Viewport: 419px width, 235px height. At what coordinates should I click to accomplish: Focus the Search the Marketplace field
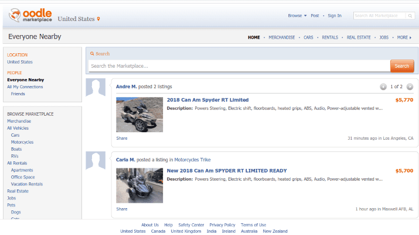(239, 66)
